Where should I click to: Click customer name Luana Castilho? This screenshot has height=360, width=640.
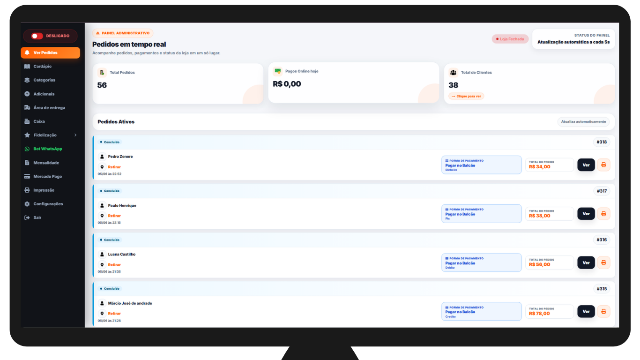coord(122,254)
